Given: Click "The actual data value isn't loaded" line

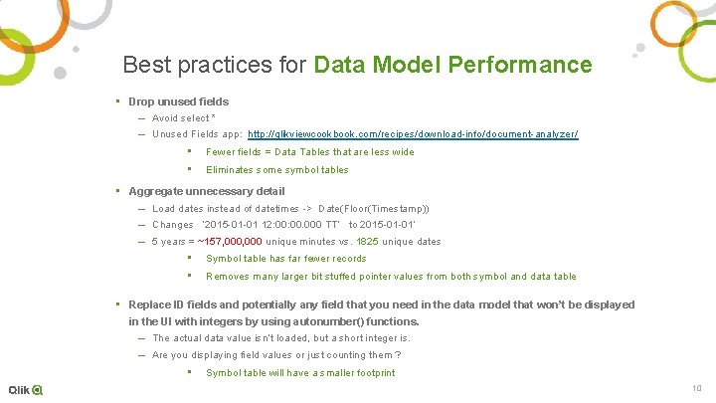Looking at the screenshot, I should [x=280, y=338].
